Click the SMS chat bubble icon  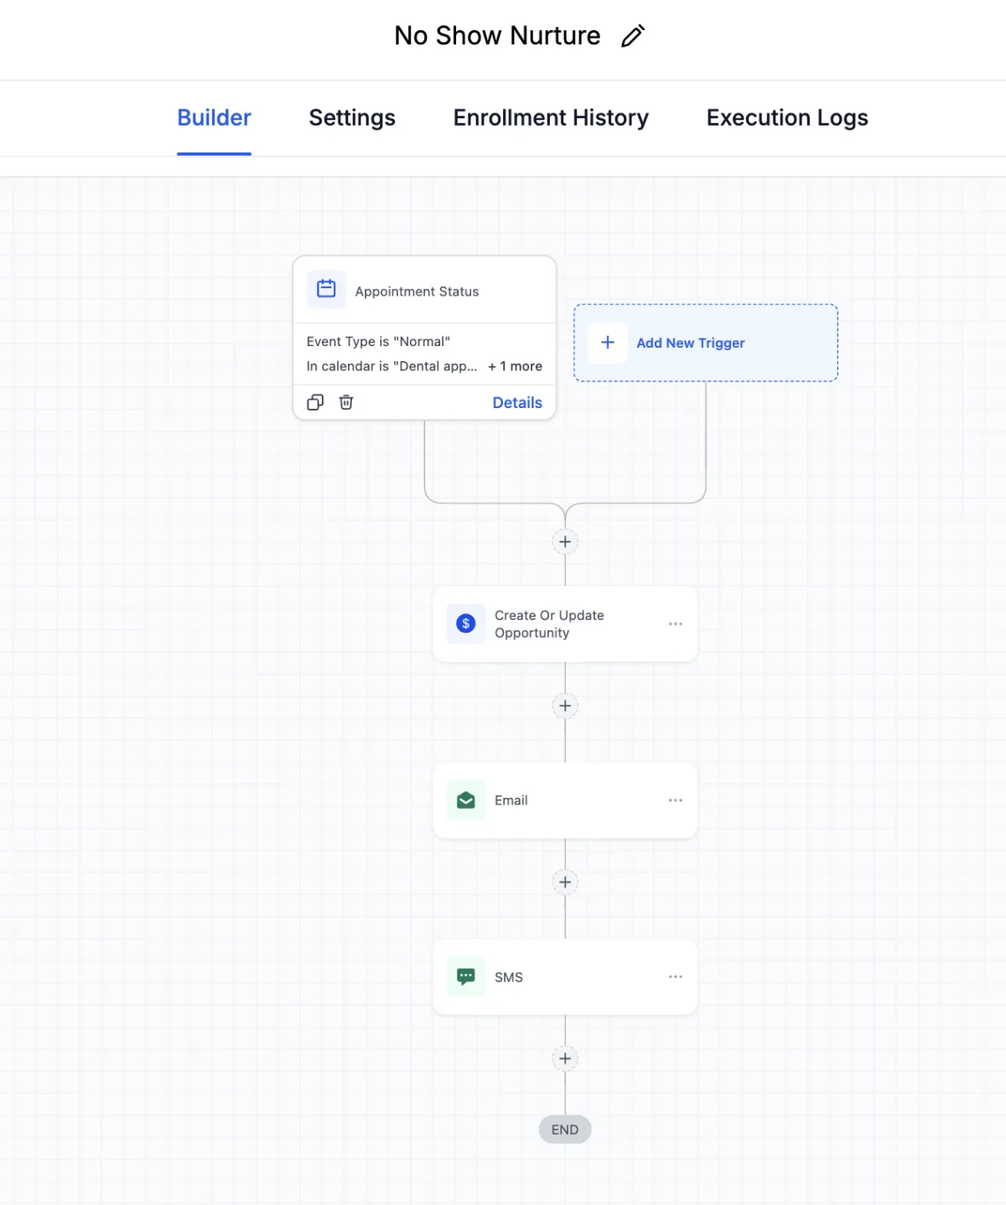tap(466, 976)
